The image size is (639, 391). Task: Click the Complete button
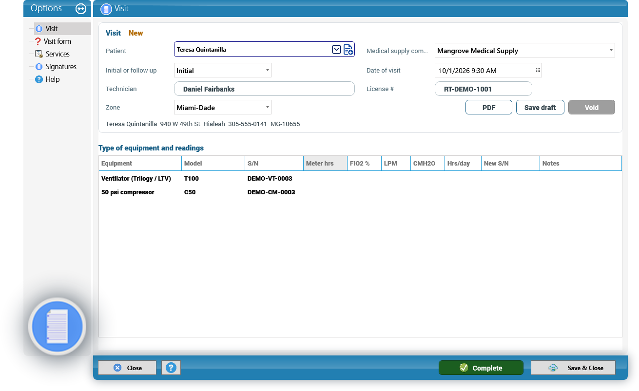pyautogui.click(x=481, y=368)
